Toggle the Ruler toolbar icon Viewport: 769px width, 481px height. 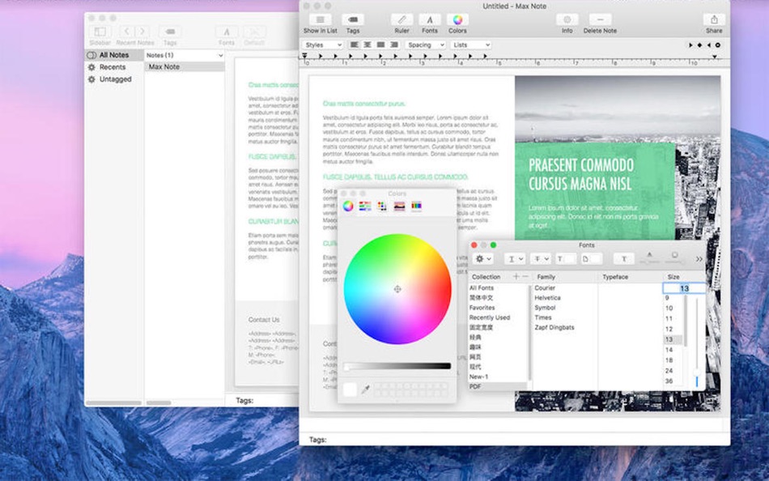click(x=401, y=19)
